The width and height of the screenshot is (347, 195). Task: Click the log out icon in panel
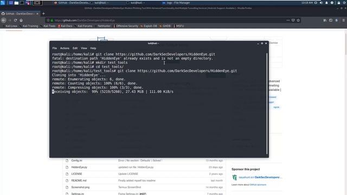344,3
